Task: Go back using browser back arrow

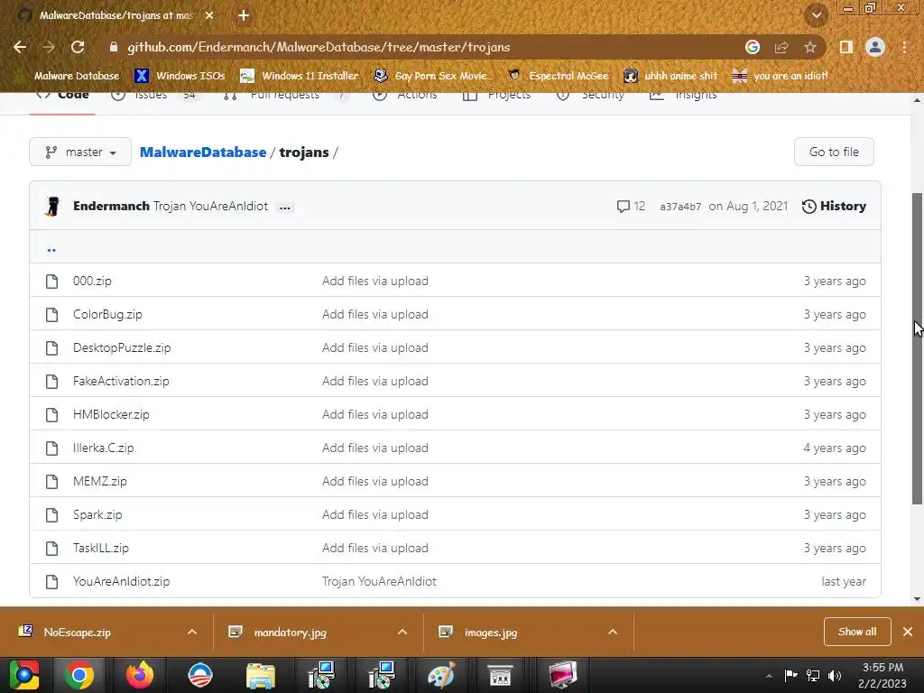Action: click(20, 47)
